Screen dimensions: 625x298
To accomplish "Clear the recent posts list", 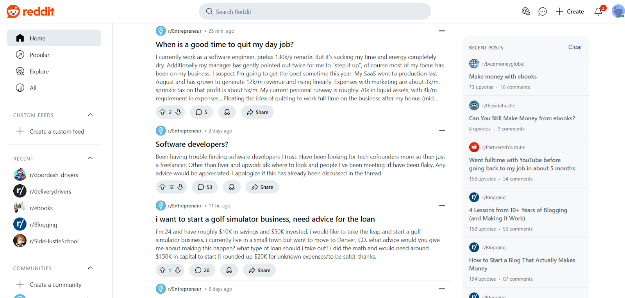I will pos(575,47).
